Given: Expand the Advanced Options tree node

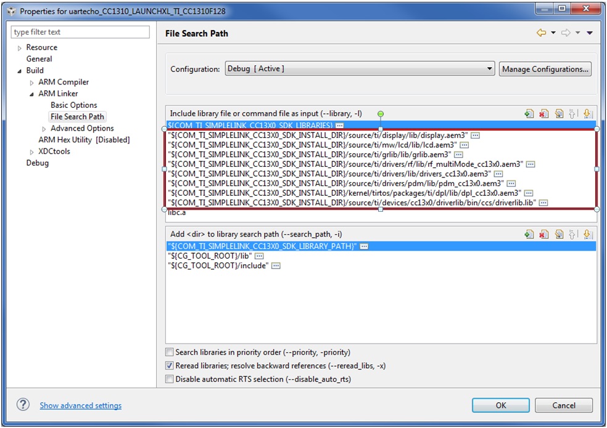Looking at the screenshot, I should pyautogui.click(x=44, y=129).
